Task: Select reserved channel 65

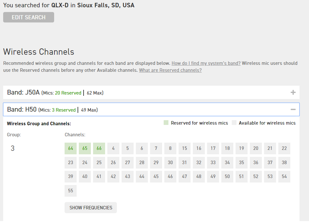Action: pos(85,148)
